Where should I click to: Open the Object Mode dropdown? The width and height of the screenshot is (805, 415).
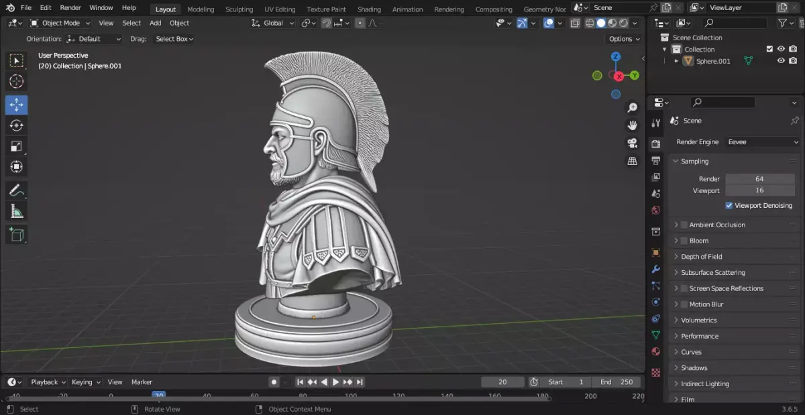click(x=60, y=23)
